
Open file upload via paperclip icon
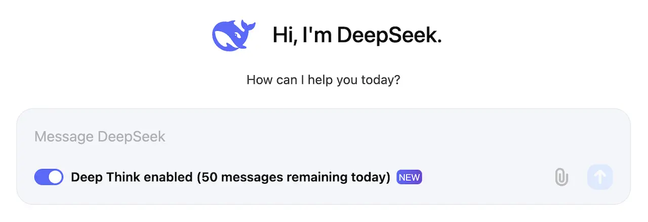coord(561,177)
